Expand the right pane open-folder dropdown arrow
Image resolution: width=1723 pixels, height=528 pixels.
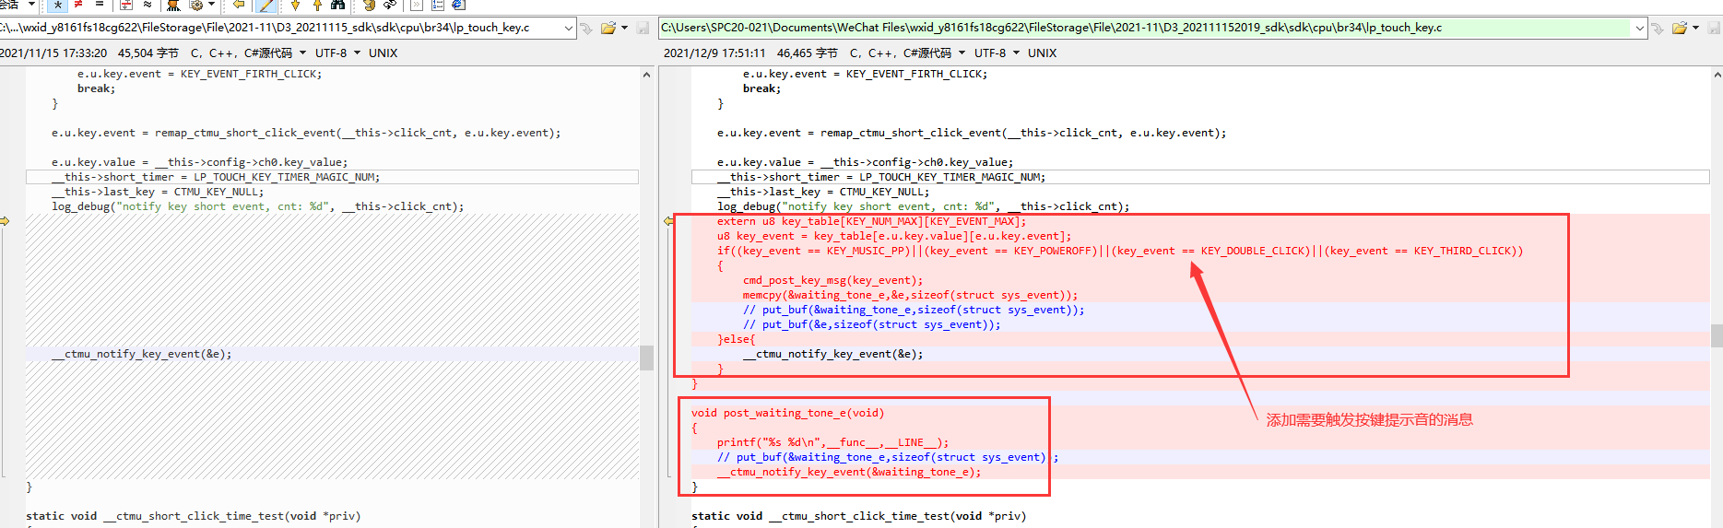(1696, 28)
